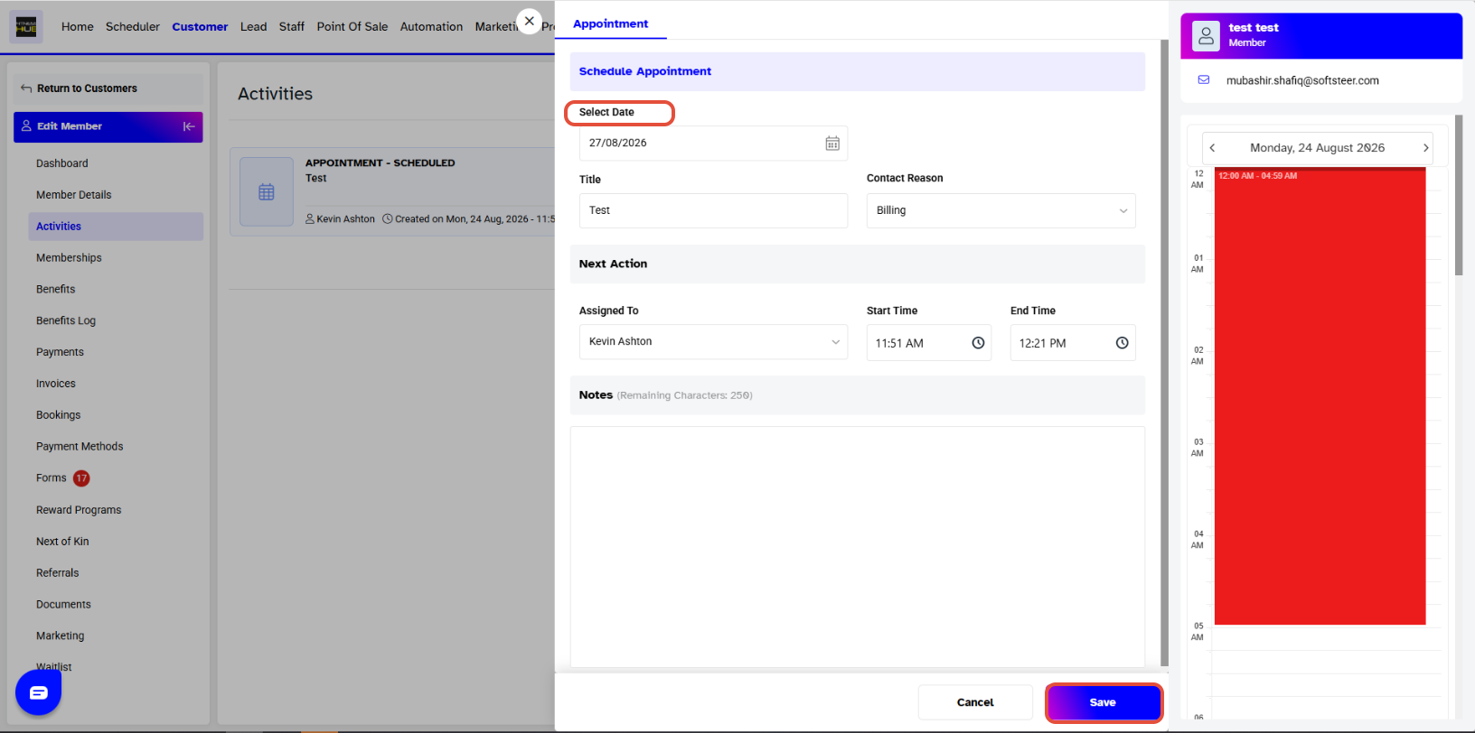Viewport: 1475px width, 733px height.
Task: Open the Lead menu
Action: pos(253,27)
